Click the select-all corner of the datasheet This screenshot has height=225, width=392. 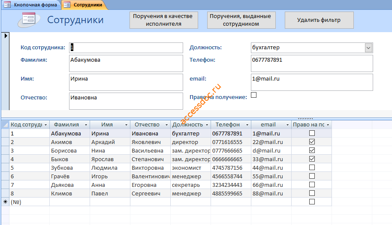point(5,124)
